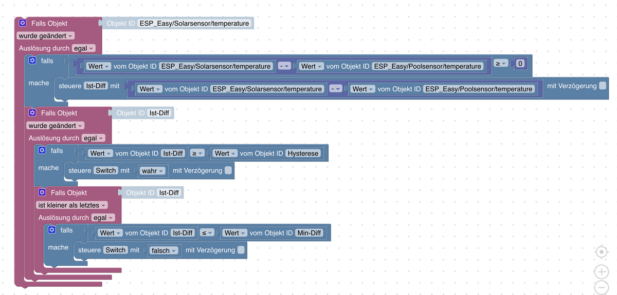The width and height of the screenshot is (617, 295).
Task: Edit the number field containing 0
Action: click(521, 64)
